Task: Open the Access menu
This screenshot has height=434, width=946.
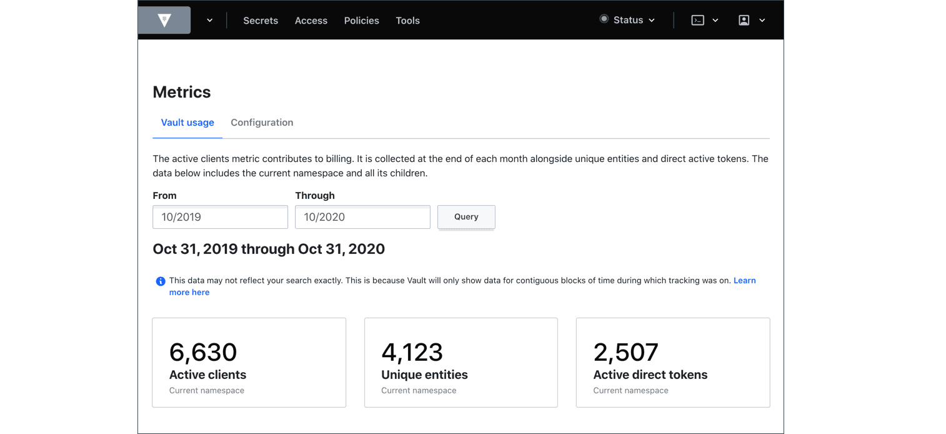Action: tap(311, 20)
